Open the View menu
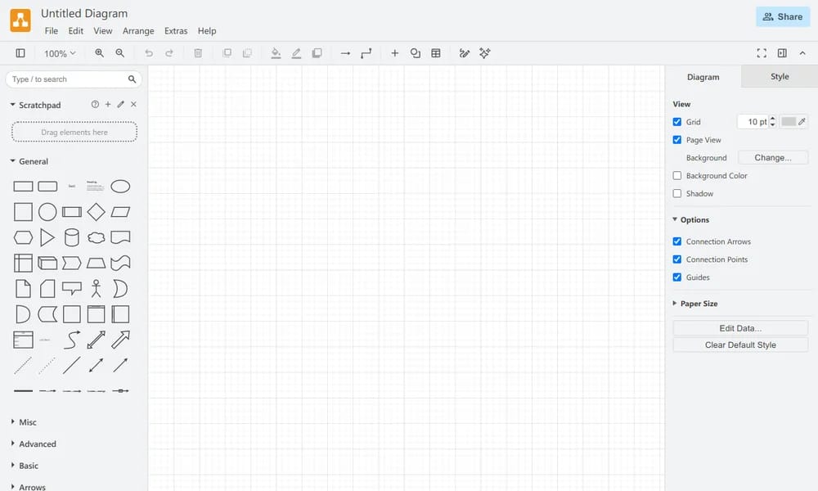The image size is (818, 491). 103,31
